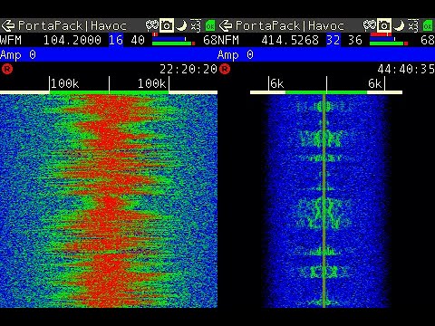Click the left screen's green bandwidth bar
Image resolution: width=435 pixels, height=326 pixels.
point(109,92)
